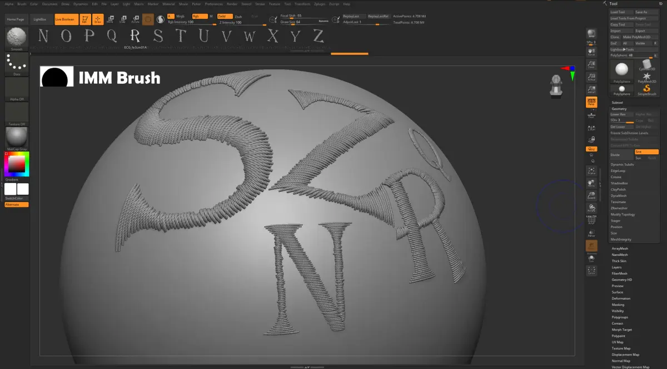Open the Dots stroke type selector
The image size is (667, 369).
point(17,63)
